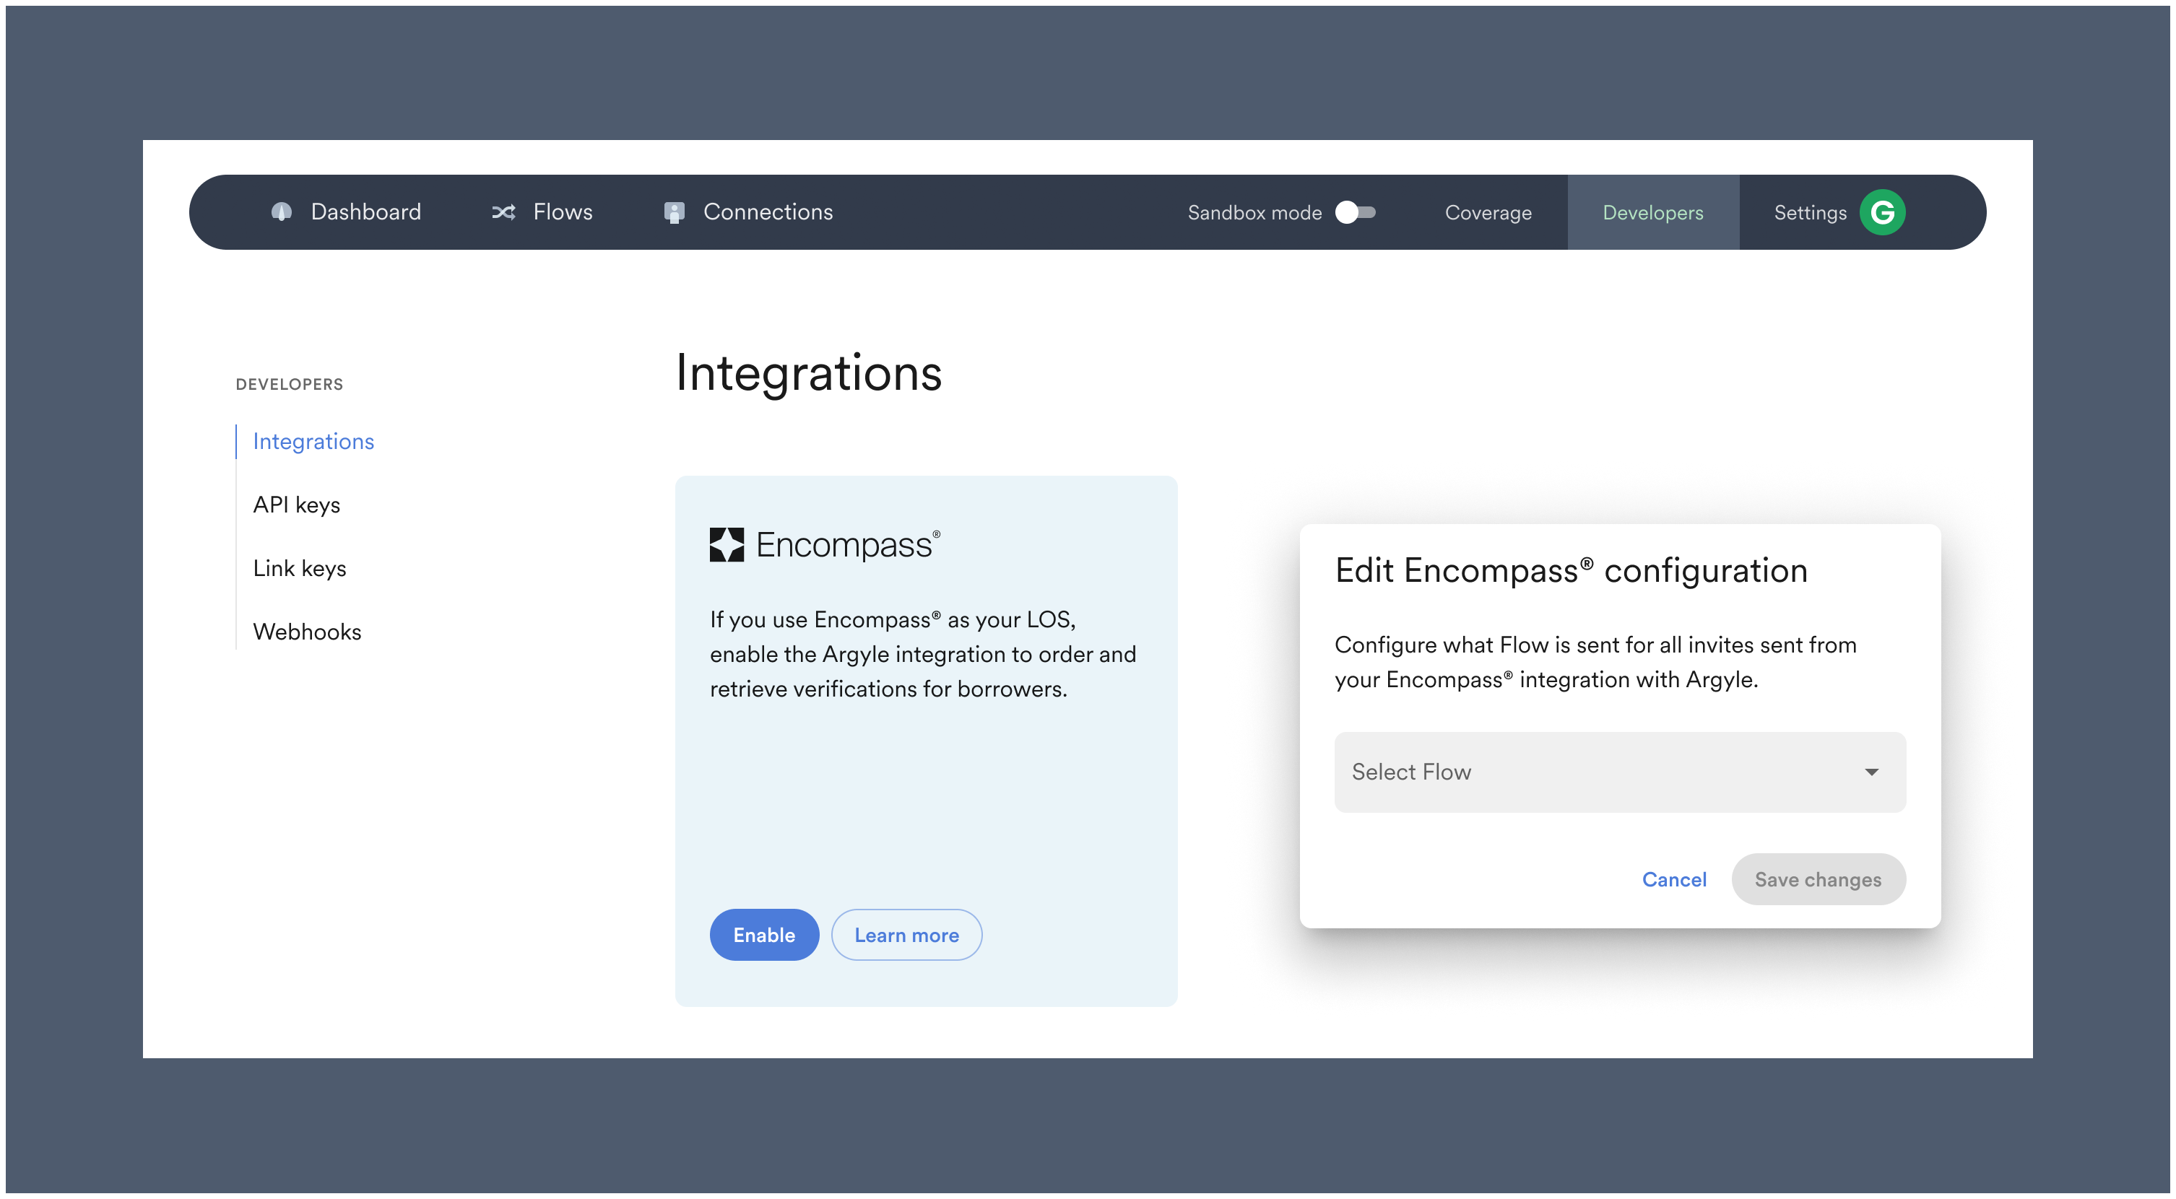
Task: Open the Select Flow dropdown
Action: (1618, 772)
